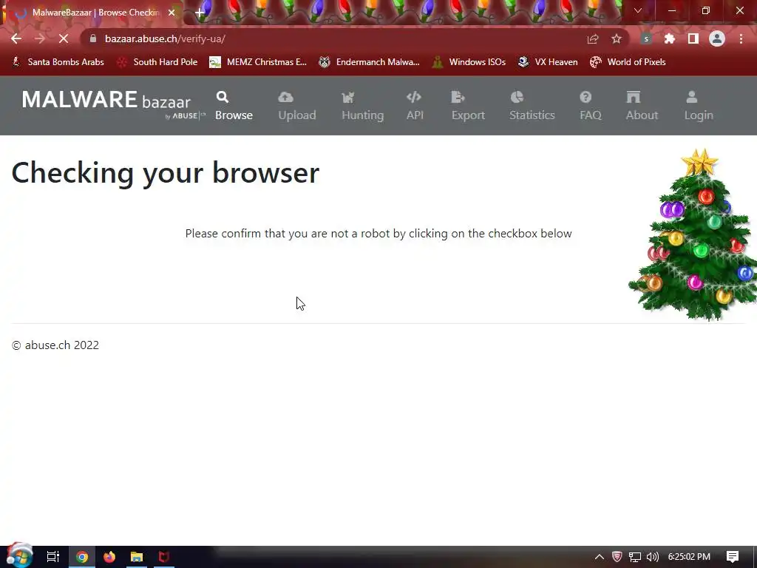This screenshot has height=568, width=757.
Task: View the Statistics page
Action: point(532,106)
